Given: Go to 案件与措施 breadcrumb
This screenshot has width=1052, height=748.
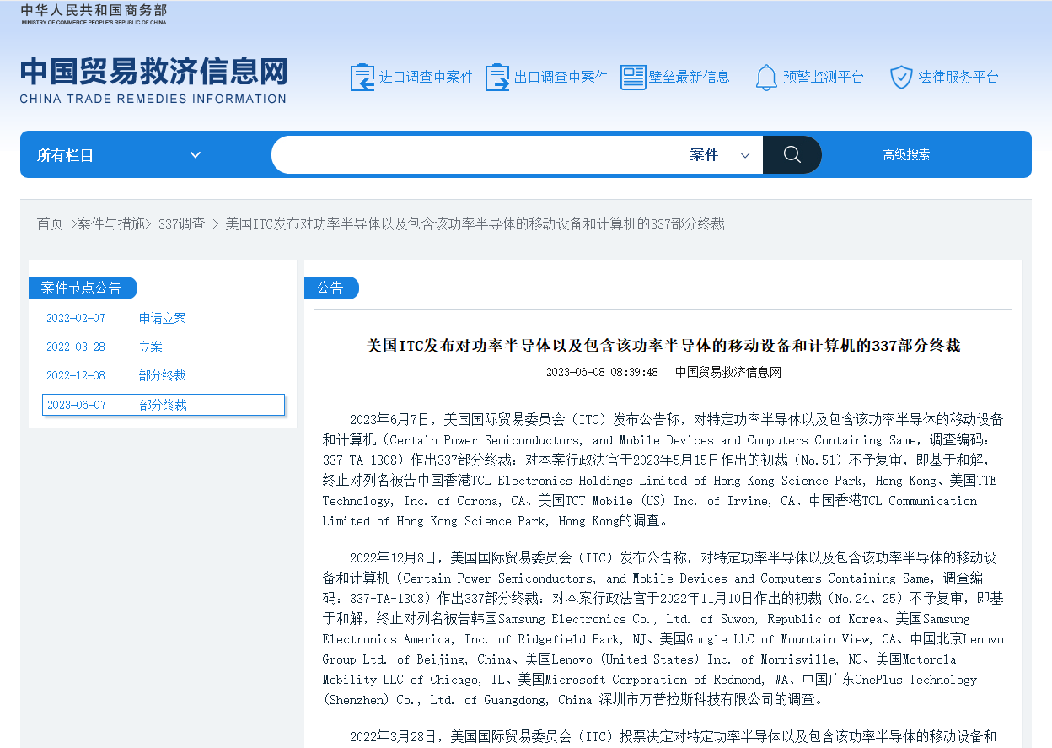Looking at the screenshot, I should [x=111, y=223].
